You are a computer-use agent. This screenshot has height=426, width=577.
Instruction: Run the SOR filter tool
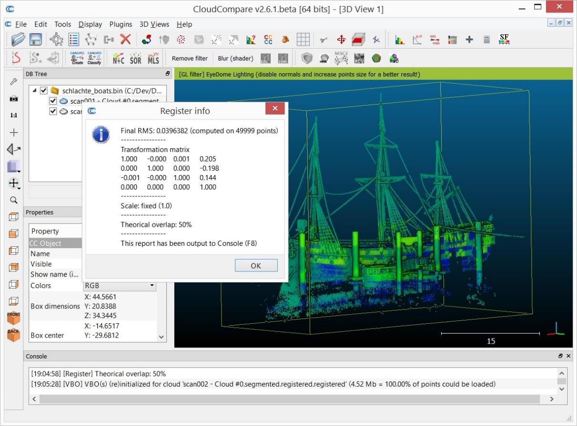tap(135, 58)
